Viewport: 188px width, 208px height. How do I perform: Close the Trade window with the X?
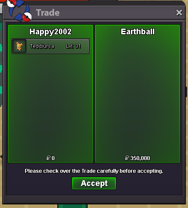(x=179, y=13)
